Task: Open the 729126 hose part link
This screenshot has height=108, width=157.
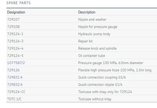Action: (13, 70)
